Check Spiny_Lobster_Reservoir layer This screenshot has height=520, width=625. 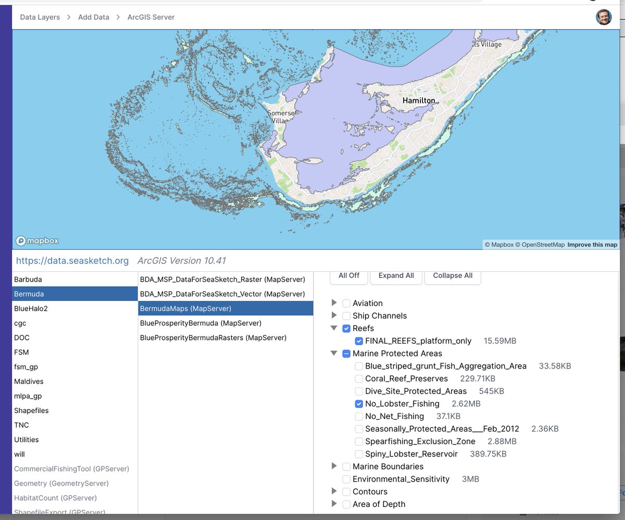coord(359,454)
